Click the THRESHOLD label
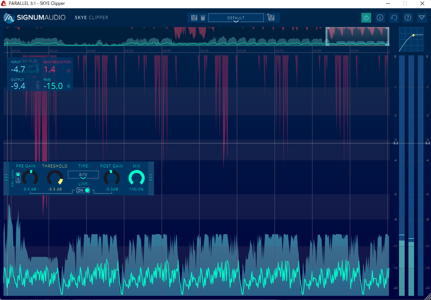The height and width of the screenshot is (300, 431). coord(55,166)
